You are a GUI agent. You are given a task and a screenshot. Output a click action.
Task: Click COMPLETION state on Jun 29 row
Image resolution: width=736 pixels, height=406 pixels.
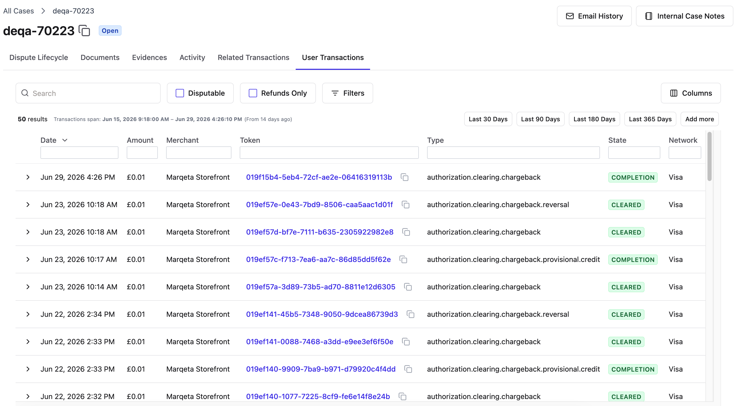(x=633, y=177)
